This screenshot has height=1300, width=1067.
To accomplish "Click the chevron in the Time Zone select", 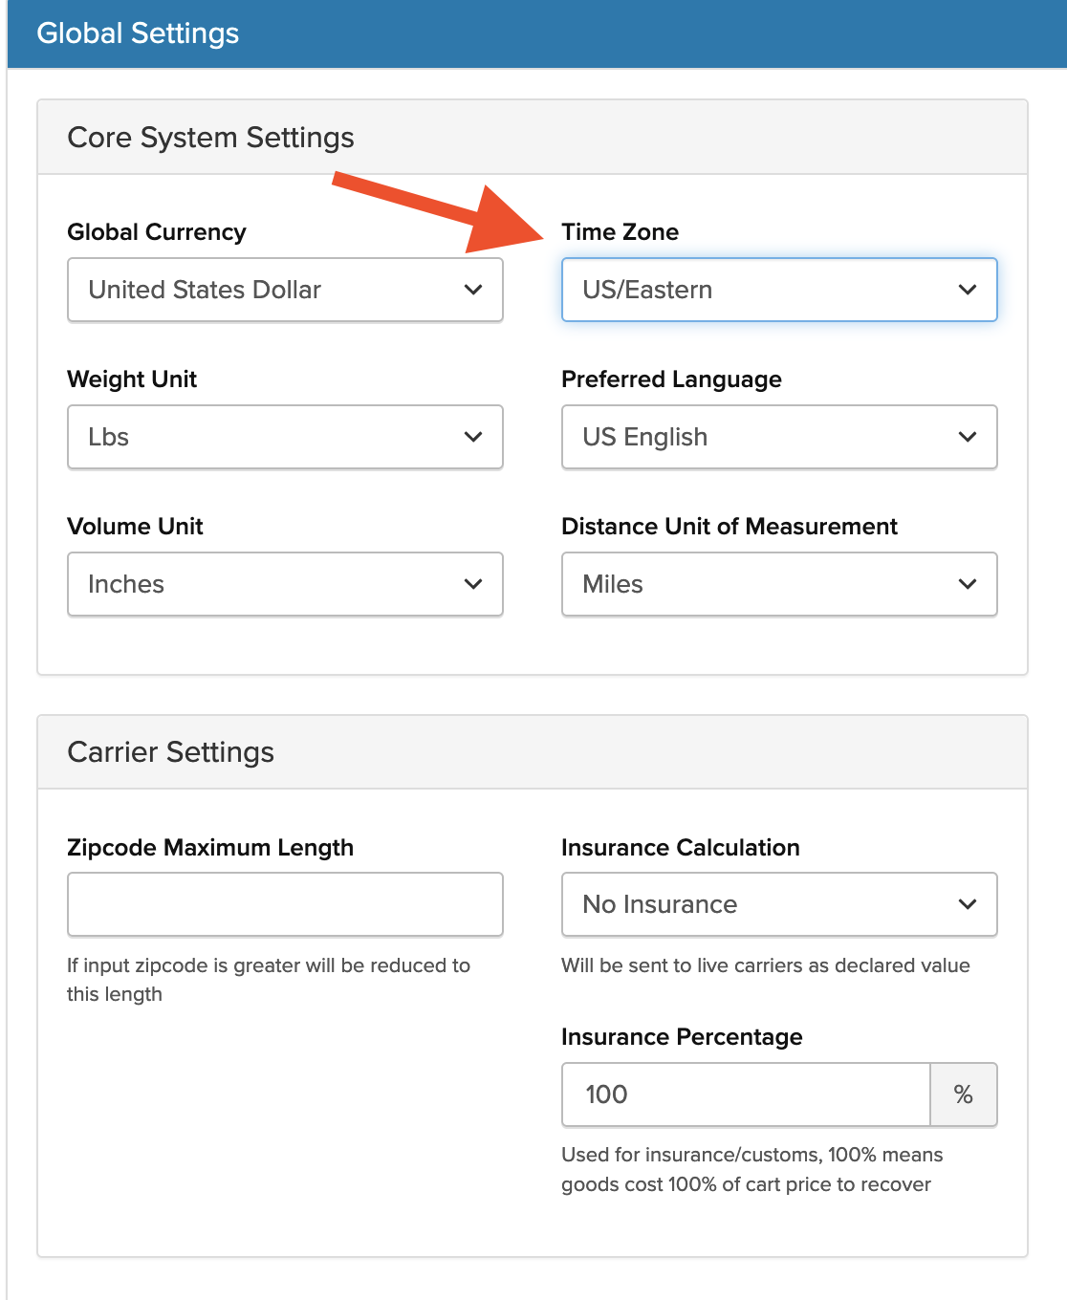I will [x=967, y=290].
